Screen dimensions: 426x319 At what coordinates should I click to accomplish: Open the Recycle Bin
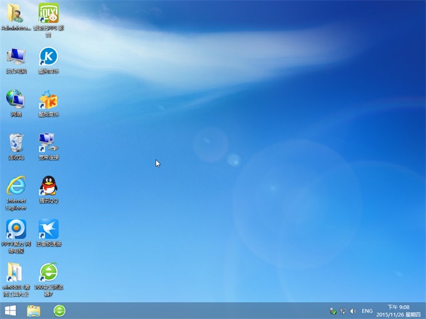(16, 143)
